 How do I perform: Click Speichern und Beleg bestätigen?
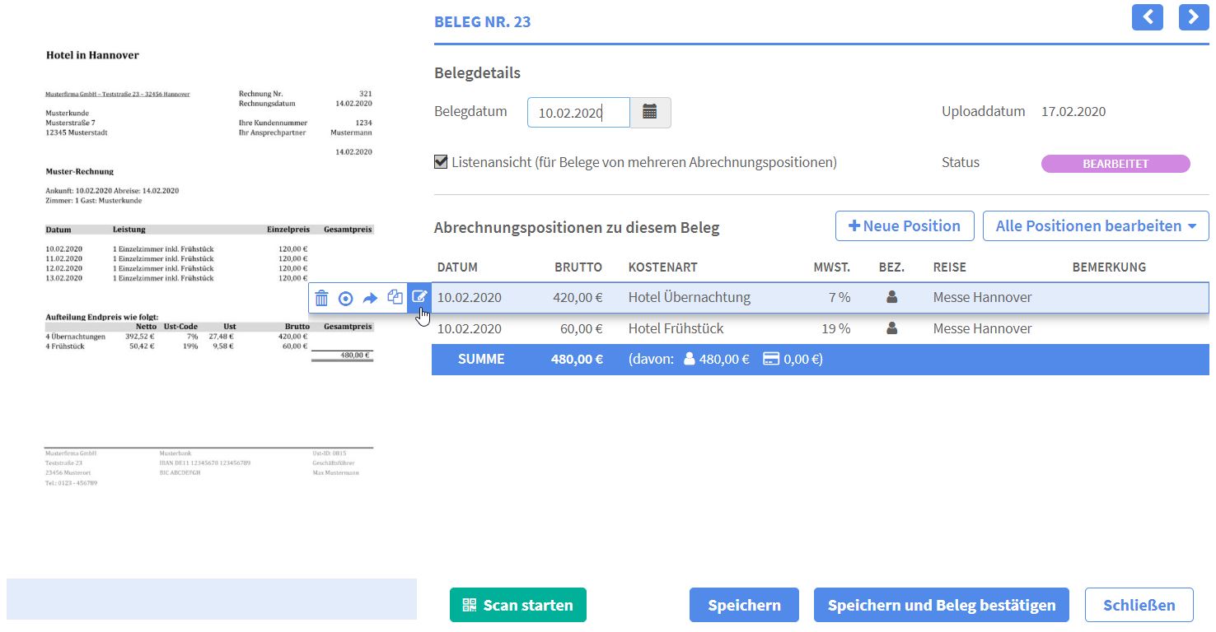941,605
